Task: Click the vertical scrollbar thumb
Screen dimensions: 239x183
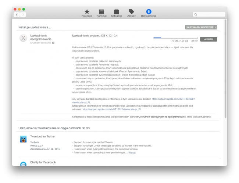Action: click(225, 69)
